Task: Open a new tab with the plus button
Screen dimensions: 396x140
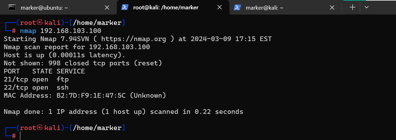Action: 353,7
